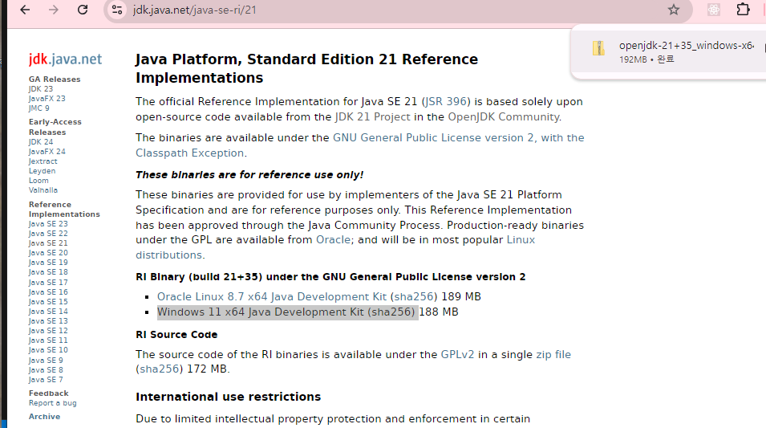Open the Archive link in sidebar

click(44, 417)
